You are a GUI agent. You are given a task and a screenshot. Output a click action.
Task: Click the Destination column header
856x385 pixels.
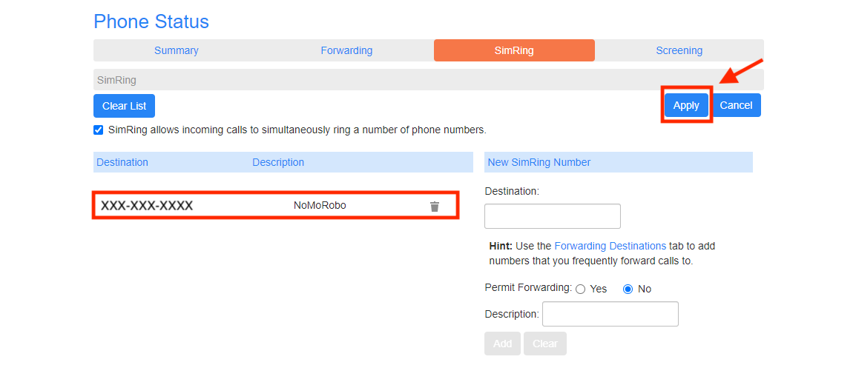pos(122,162)
